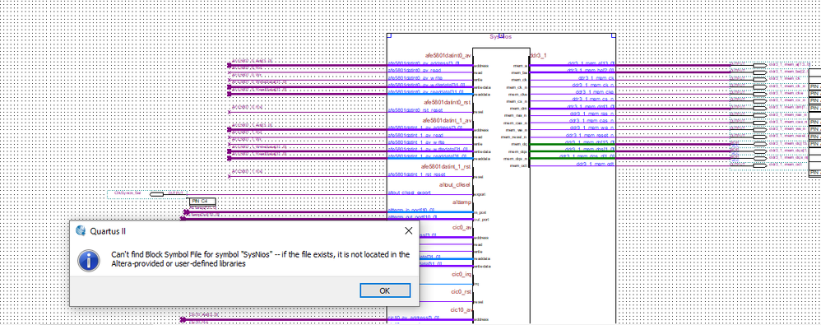
Task: Select the ClkSysch_Sel output pin symbol
Action: (157, 194)
